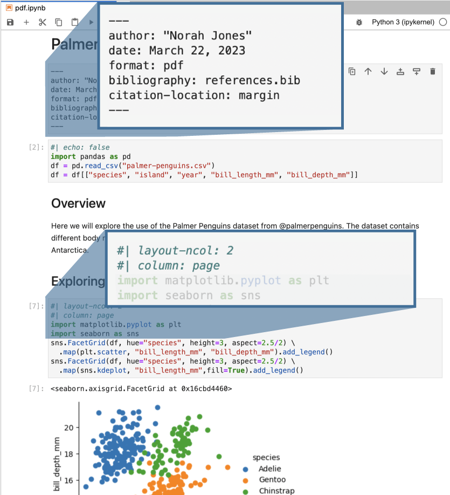The image size is (450, 495).
Task: Select the Overview heading cell
Action: pyautogui.click(x=78, y=203)
